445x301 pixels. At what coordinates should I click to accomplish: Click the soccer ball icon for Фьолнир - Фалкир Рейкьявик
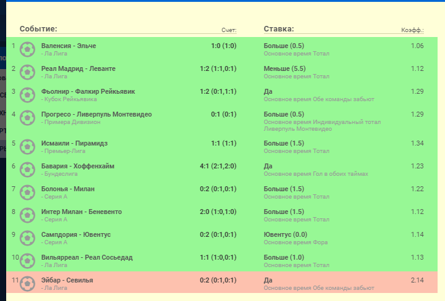[27, 95]
